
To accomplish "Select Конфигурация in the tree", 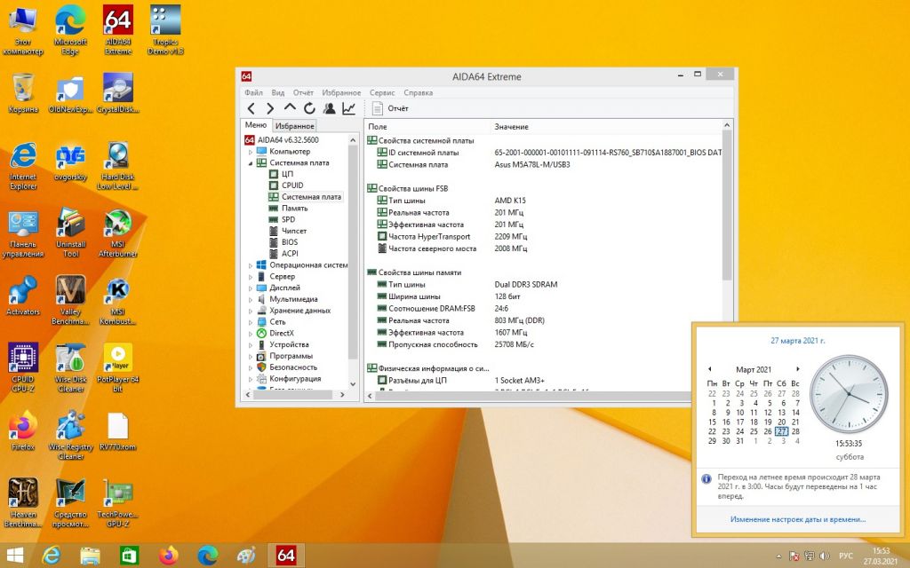I will [x=295, y=379].
